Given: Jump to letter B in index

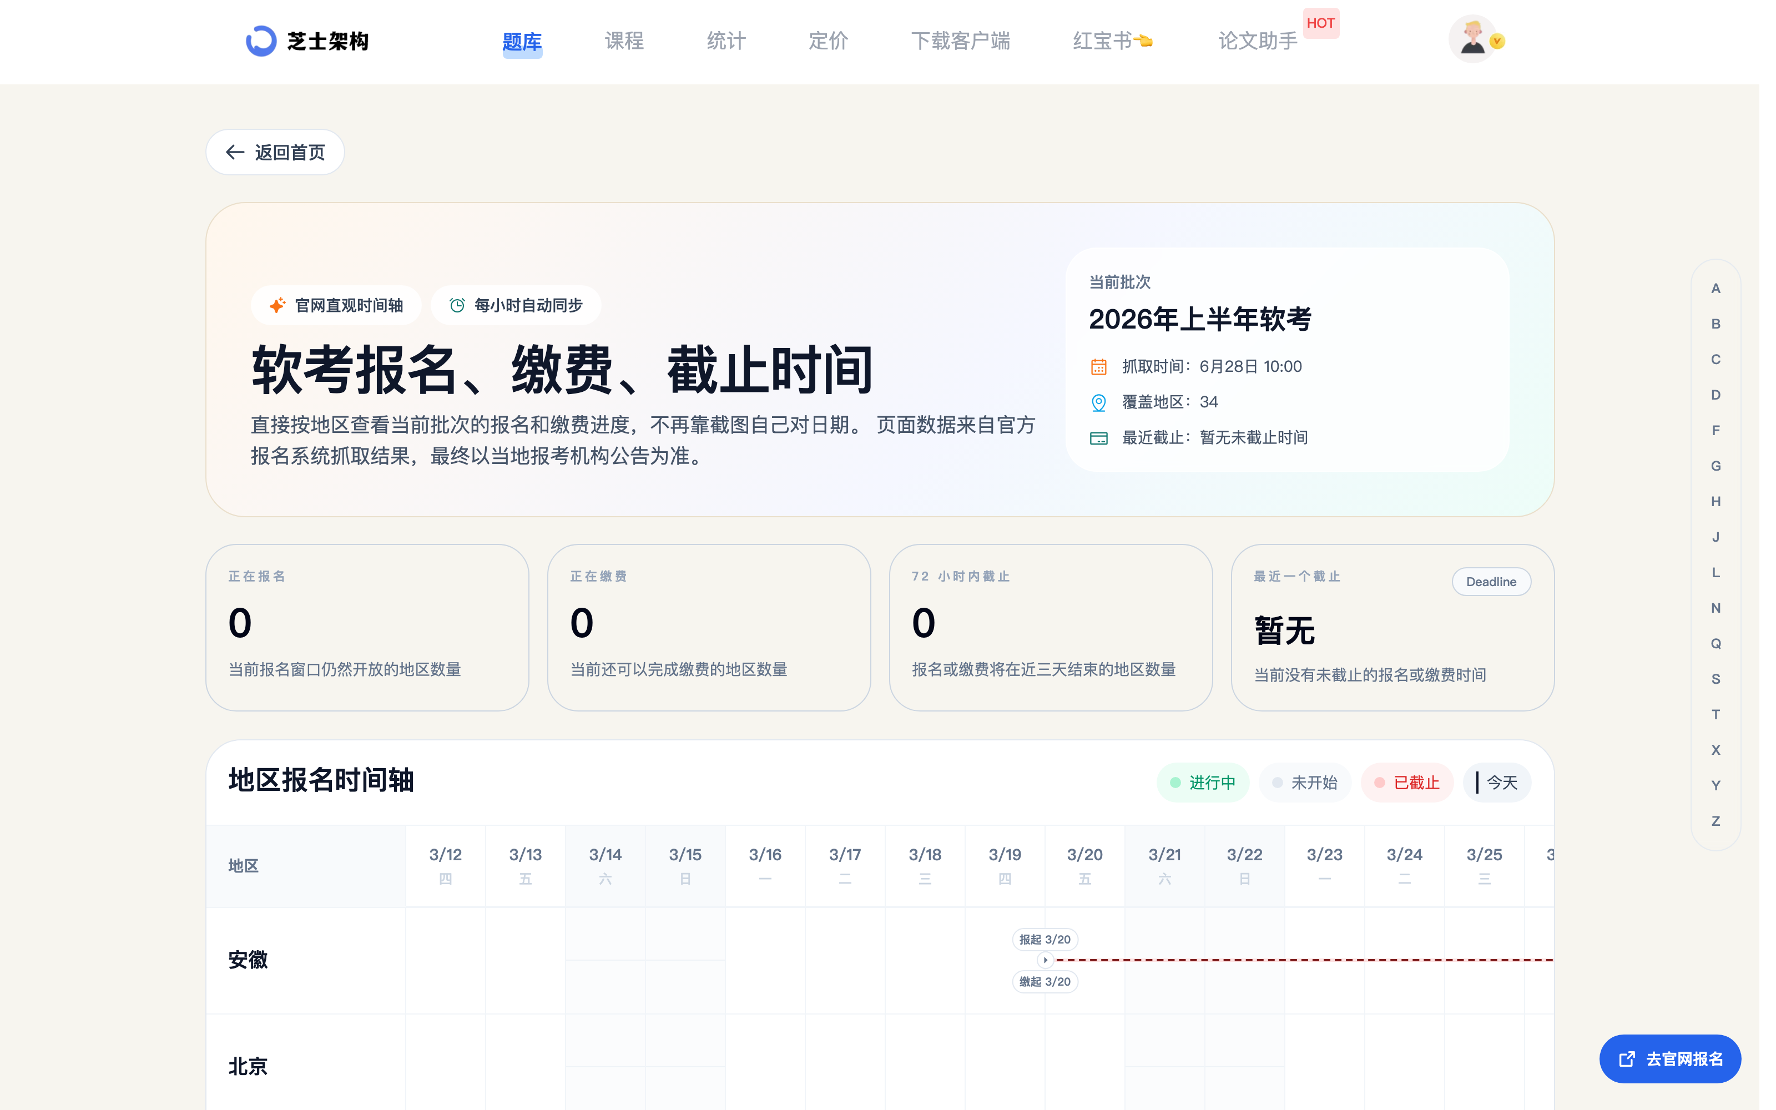Looking at the screenshot, I should click(1716, 324).
